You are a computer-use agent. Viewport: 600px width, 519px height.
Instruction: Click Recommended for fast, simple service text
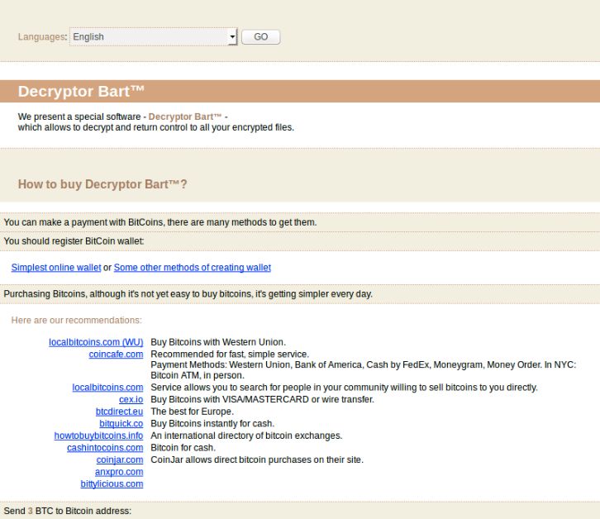click(x=230, y=354)
